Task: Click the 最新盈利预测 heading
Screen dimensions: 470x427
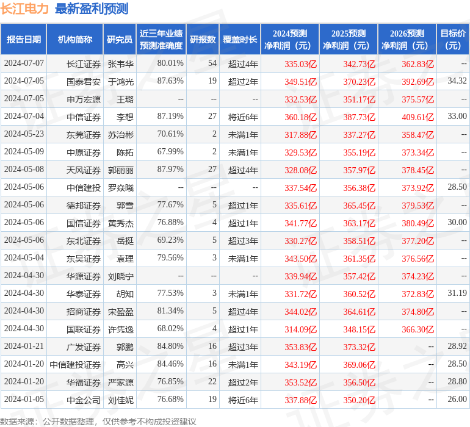Action: point(92,9)
